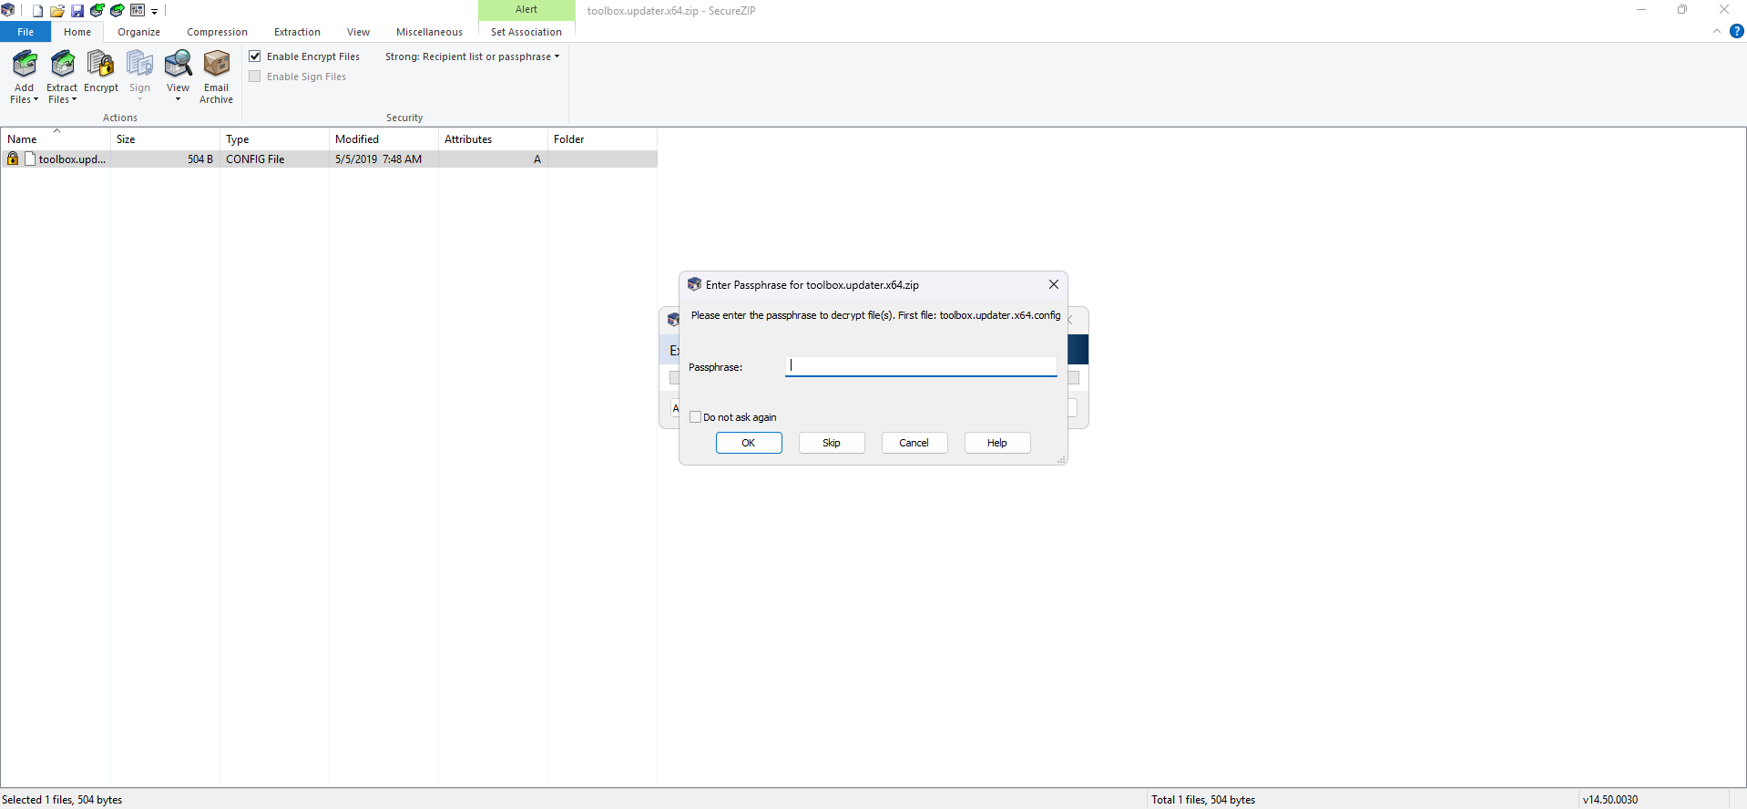Image resolution: width=1747 pixels, height=809 pixels.
Task: Switch to the Extraction tab
Action: pos(297,32)
